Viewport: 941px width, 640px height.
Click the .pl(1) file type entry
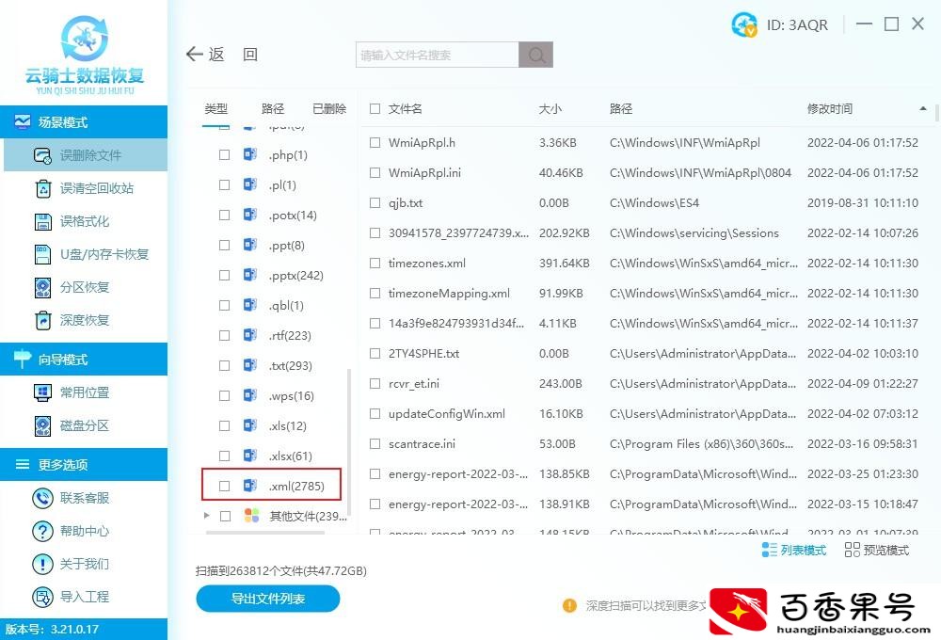[282, 184]
